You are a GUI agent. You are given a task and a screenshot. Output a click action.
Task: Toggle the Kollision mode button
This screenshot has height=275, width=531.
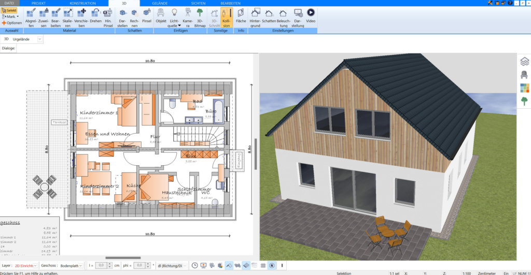click(x=227, y=18)
